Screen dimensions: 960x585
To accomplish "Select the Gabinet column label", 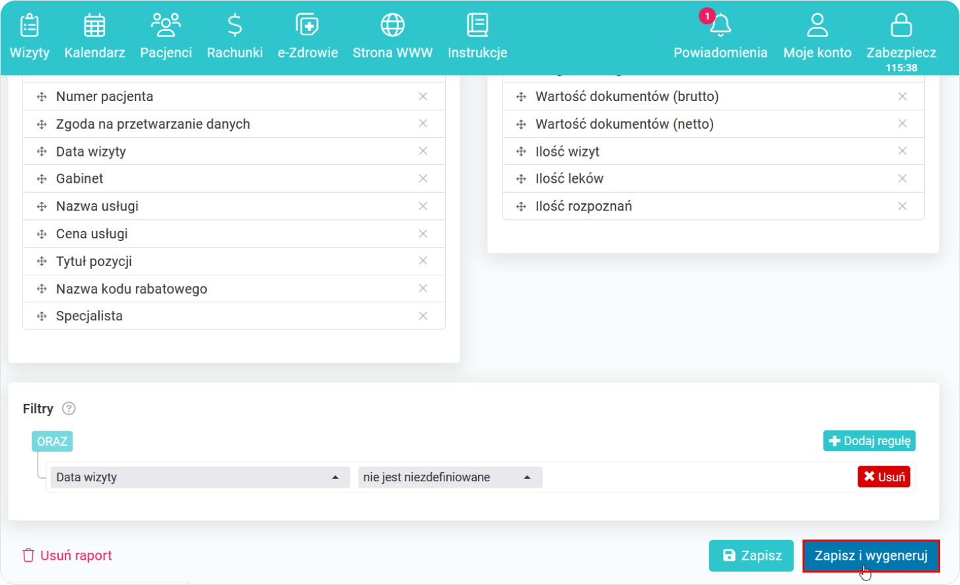I will pyautogui.click(x=80, y=179).
